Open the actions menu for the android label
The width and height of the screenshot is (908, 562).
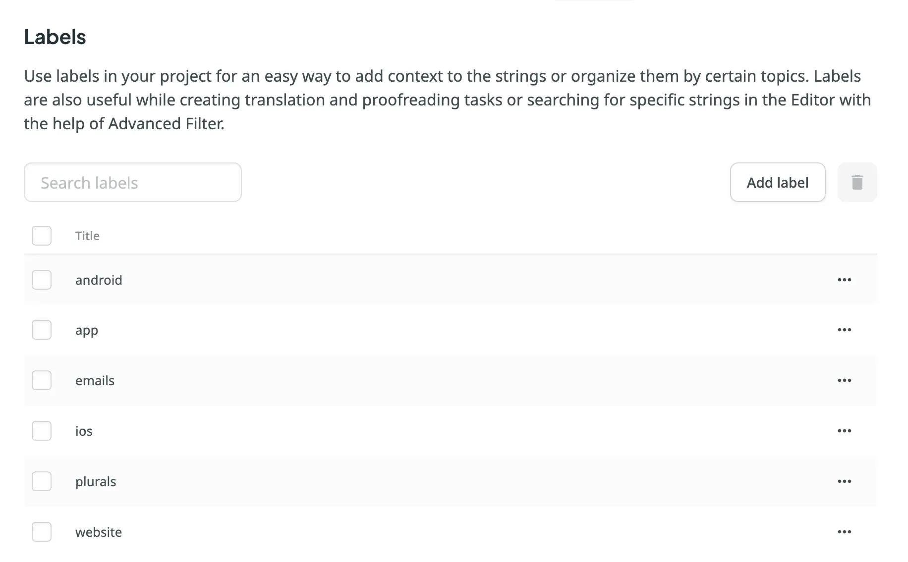coord(844,279)
